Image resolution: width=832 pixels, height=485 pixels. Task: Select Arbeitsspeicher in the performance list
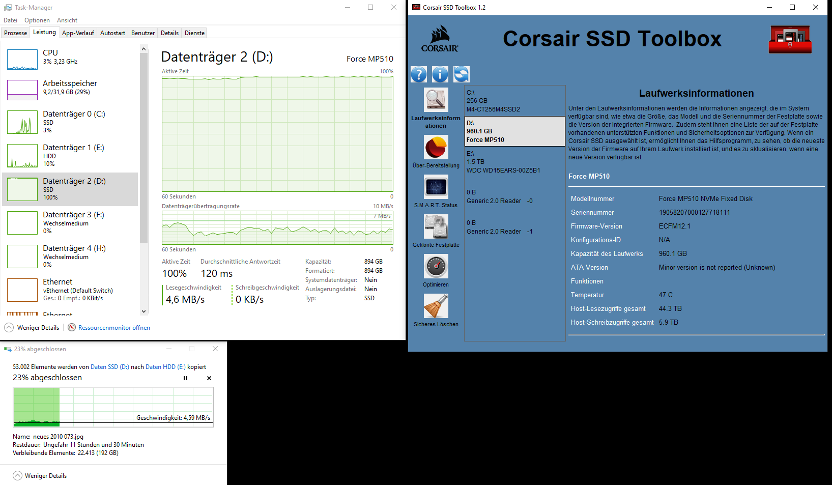(70, 90)
